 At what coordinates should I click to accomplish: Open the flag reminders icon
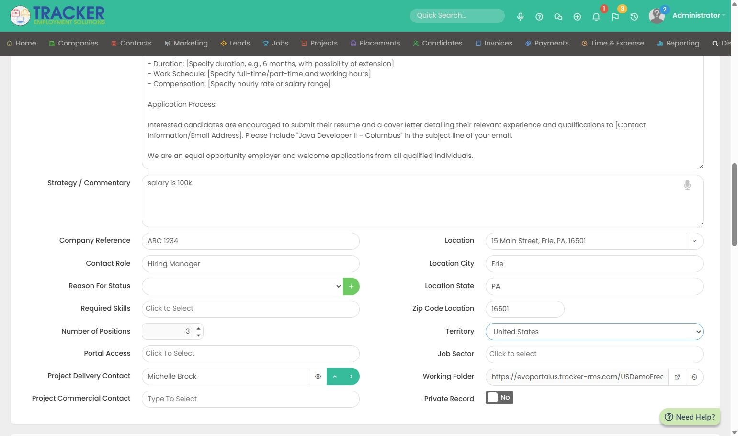615,16
